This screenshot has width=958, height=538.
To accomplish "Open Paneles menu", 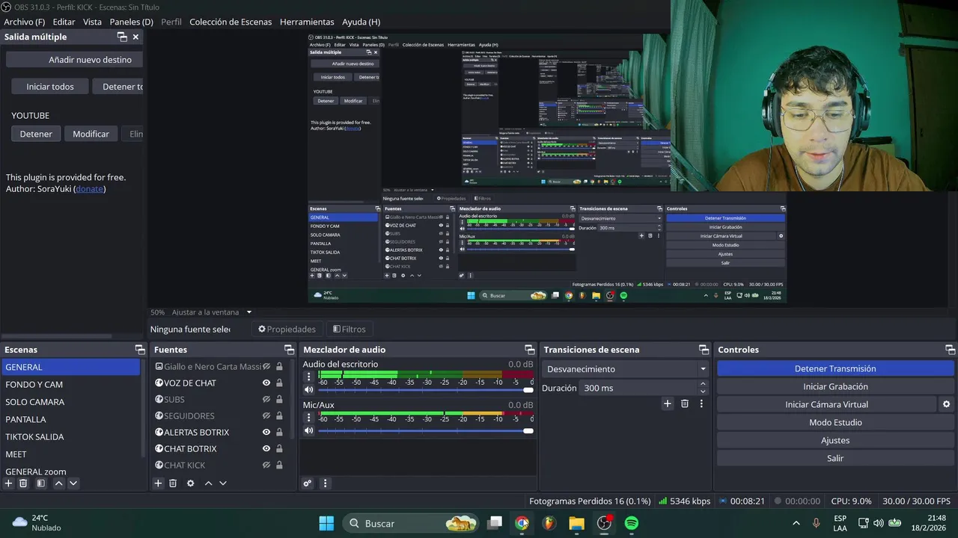I will (131, 22).
